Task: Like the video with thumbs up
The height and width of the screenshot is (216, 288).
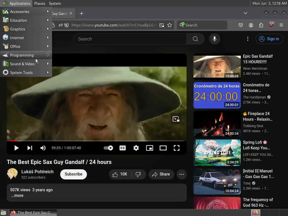Action: click(x=120, y=174)
